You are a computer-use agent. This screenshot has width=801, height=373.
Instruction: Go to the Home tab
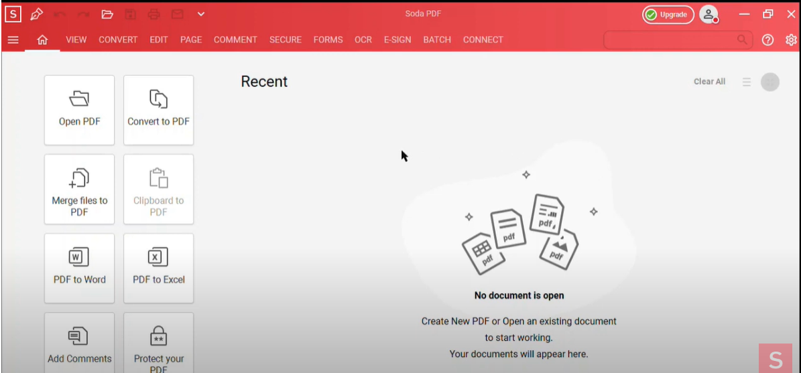(x=42, y=40)
